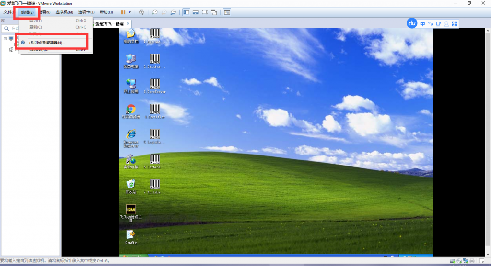Screen dimensions: 491x266
Task: Select the 飞飞GM管理工具 GM icon
Action: [x=131, y=213]
